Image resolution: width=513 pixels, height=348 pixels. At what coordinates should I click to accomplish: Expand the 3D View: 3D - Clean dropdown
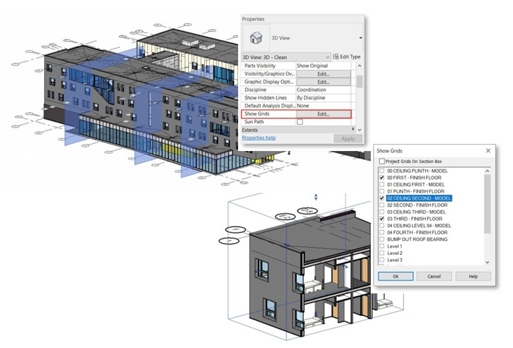coord(328,57)
